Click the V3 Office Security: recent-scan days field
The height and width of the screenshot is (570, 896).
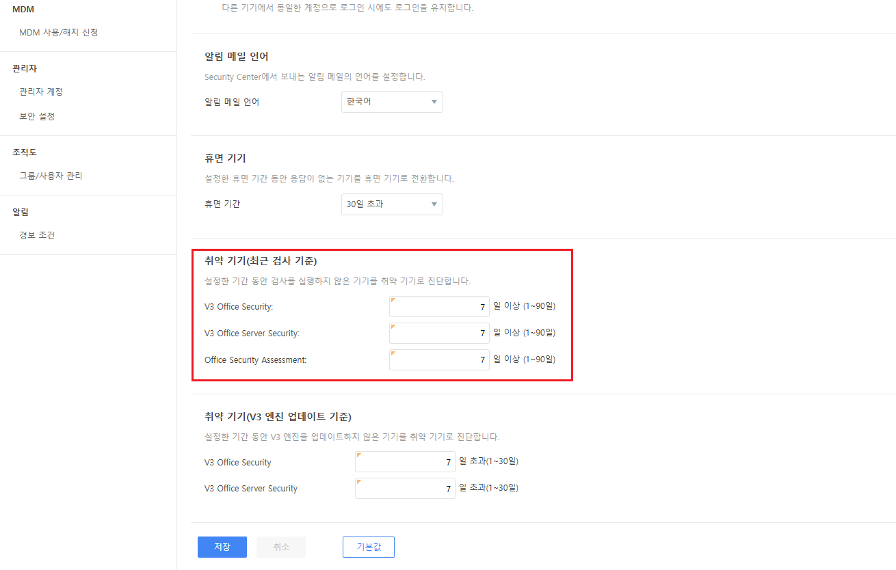(439, 307)
